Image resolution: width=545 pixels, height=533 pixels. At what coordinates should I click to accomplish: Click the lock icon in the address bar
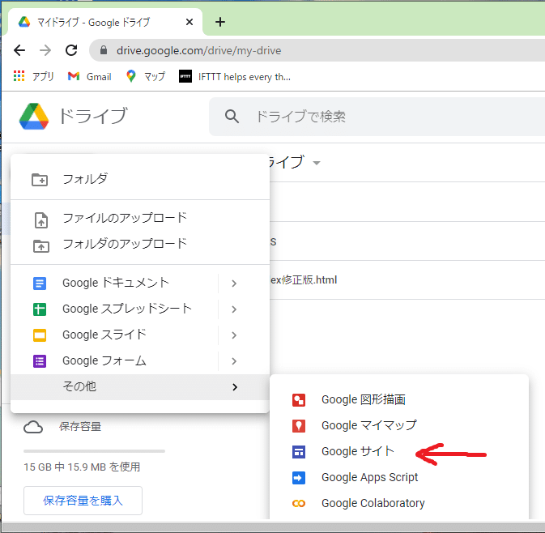[103, 50]
